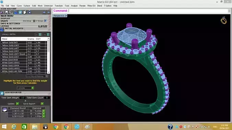Screen dimensions: 232x130
Task: Open the Curve menu
Action: pyautogui.click(x=19, y=6)
